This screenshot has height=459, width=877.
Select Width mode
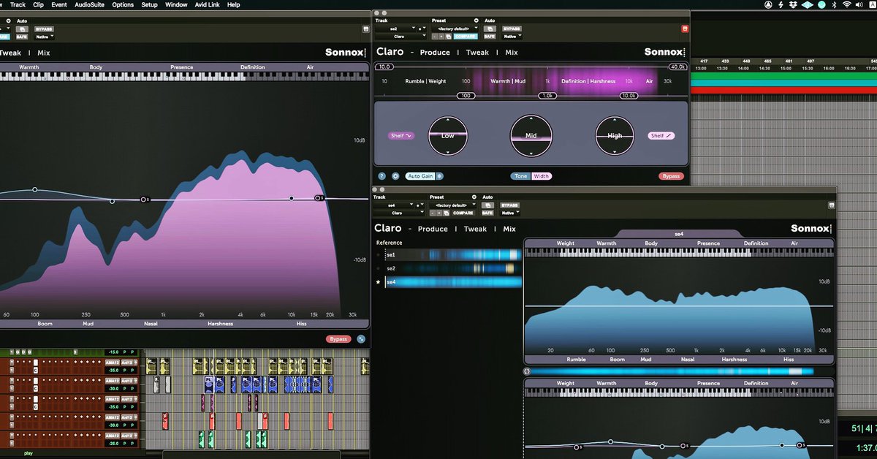542,176
